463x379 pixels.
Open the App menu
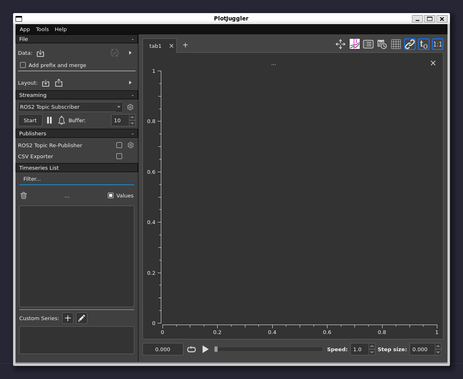[25, 29]
